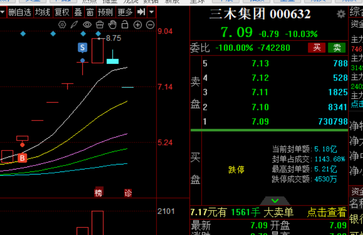Image resolution: width=363 pixels, height=235 pixels.
Task: Click the red B buy signal marker
Action: click(22, 158)
